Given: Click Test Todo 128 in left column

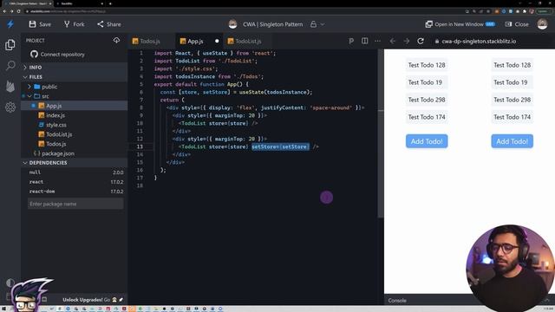Looking at the screenshot, I should click(x=427, y=65).
